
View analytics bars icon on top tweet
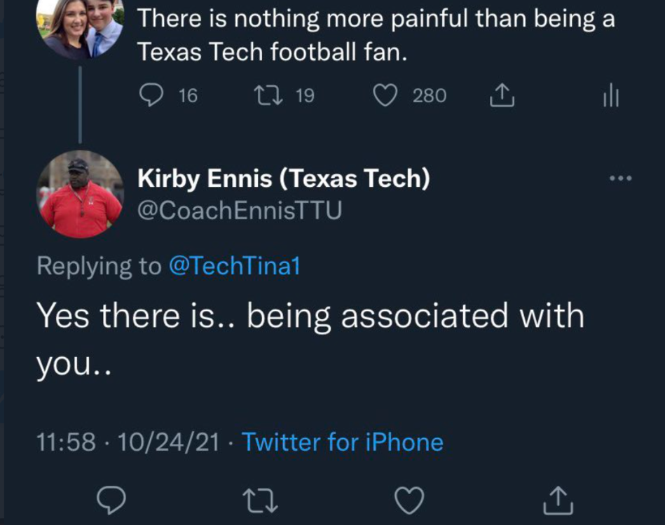pos(611,96)
